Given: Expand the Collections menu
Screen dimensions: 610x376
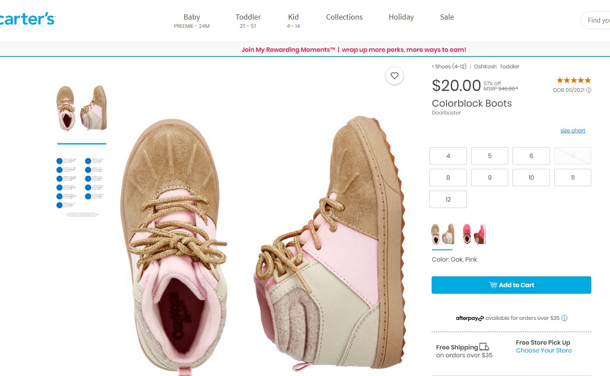Looking at the screenshot, I should [344, 17].
